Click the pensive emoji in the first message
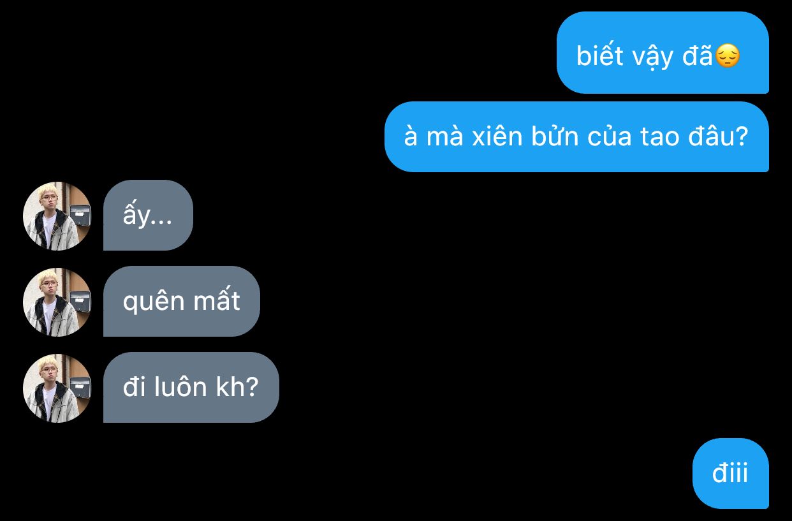Screen dimensions: 792x521 (728, 56)
